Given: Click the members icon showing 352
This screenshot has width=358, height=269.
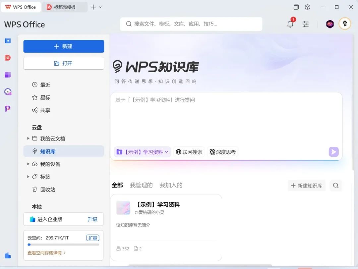Looking at the screenshot, I should click(118, 248).
